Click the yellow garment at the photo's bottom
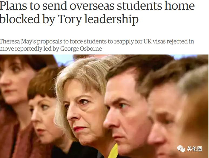Screen dimensions: 209x158 click(115, 152)
